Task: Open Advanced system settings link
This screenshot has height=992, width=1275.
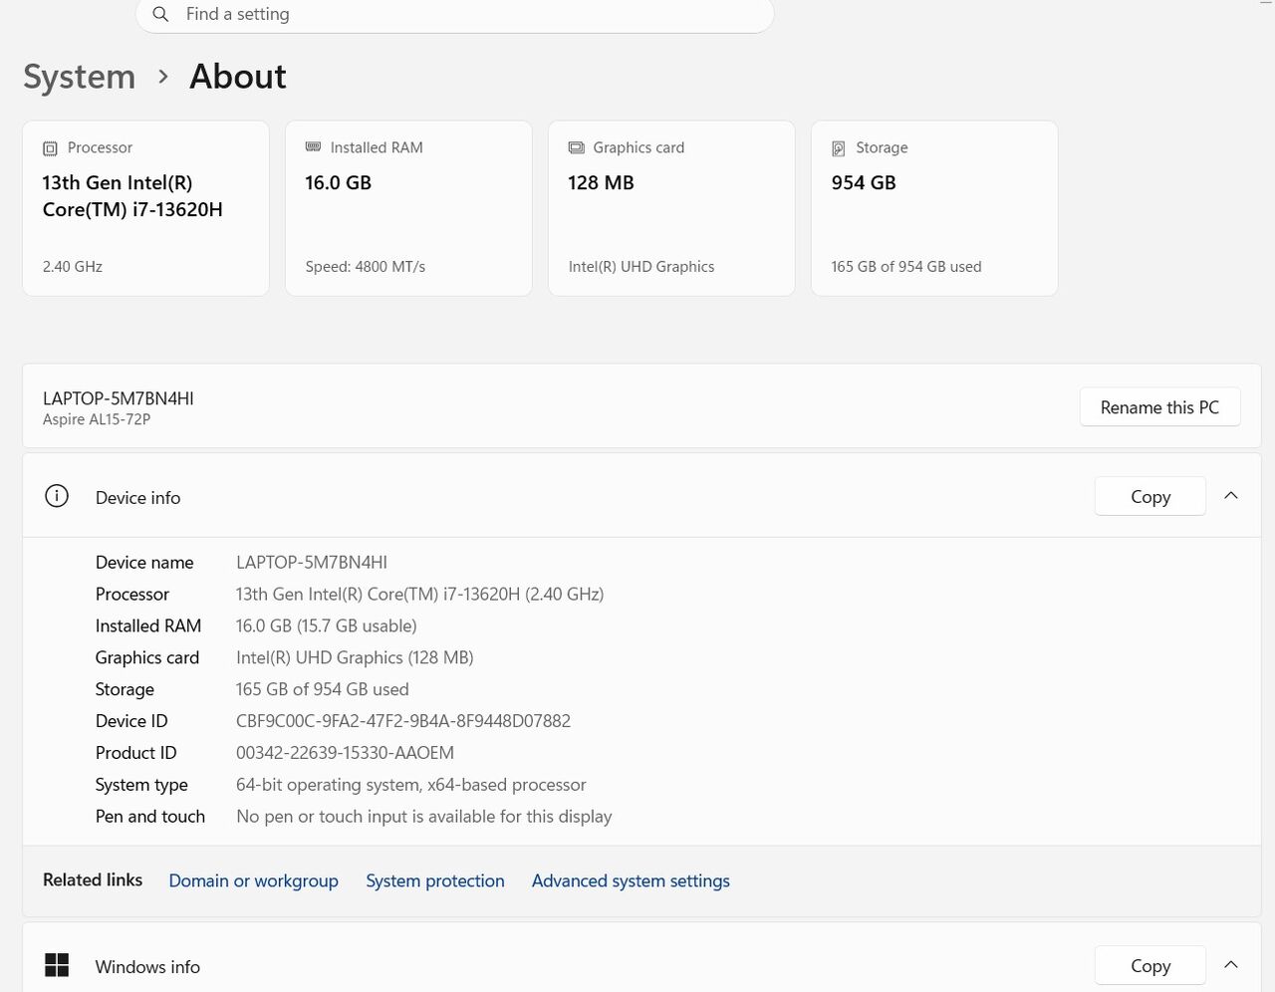Action: [x=631, y=880]
